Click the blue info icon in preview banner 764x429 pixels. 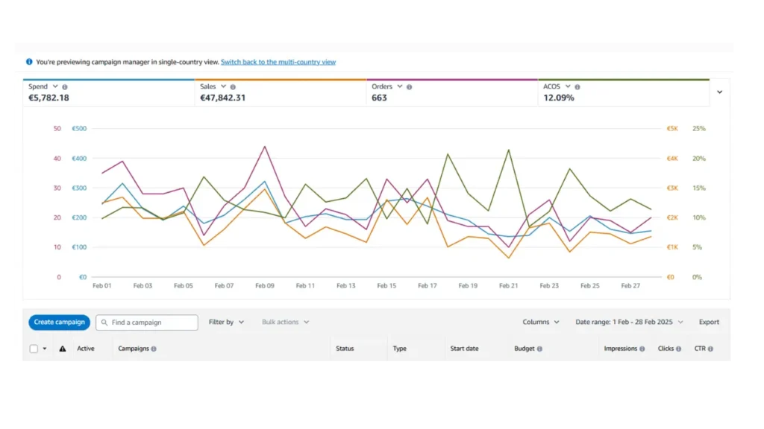click(29, 62)
